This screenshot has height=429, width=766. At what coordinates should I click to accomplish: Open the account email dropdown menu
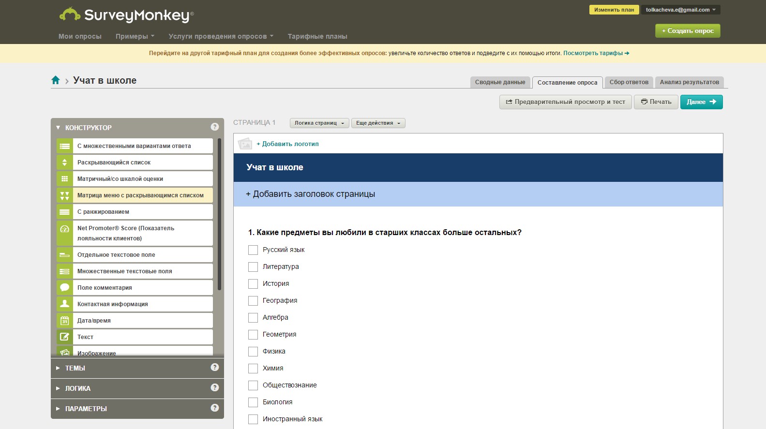click(680, 10)
